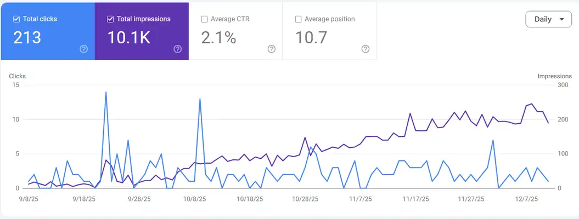Screen dimensions: 579x219
Task: Enable the Average CTR checkbox
Action: pyautogui.click(x=205, y=19)
